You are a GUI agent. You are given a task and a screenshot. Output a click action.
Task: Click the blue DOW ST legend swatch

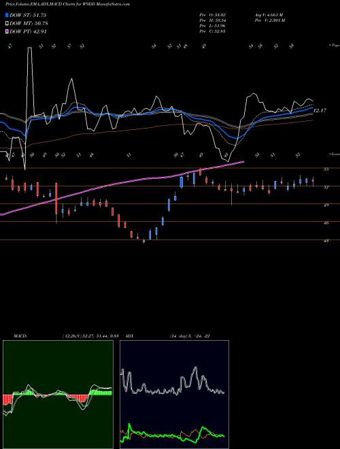[7, 15]
